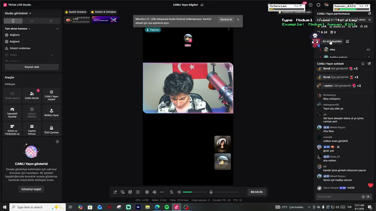Screen dimensions: 376x211
Task: Click top viewer nisa in the ranking
Action: (343, 50)
